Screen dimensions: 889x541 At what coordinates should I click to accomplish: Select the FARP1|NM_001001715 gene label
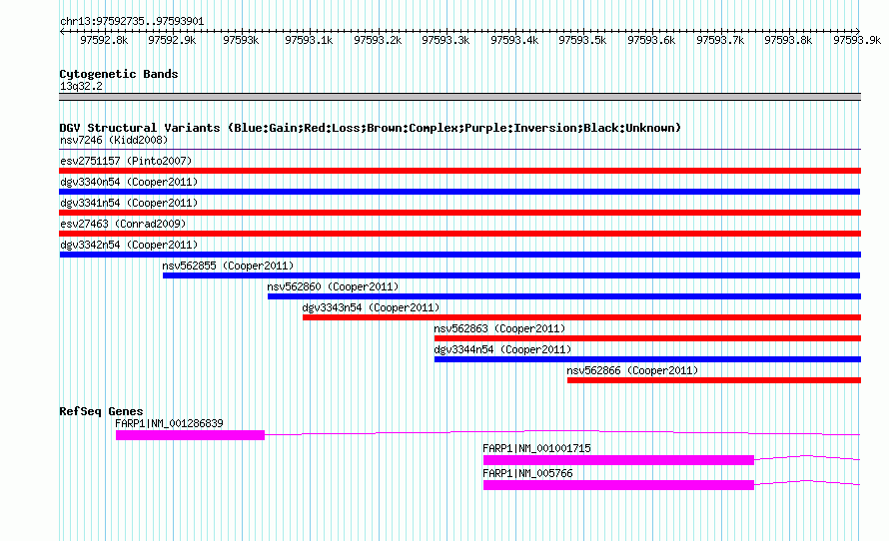pos(536,448)
